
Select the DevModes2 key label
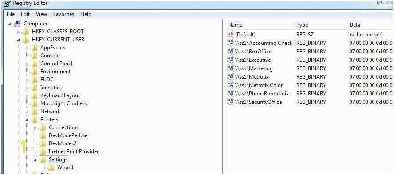pyautogui.click(x=63, y=143)
